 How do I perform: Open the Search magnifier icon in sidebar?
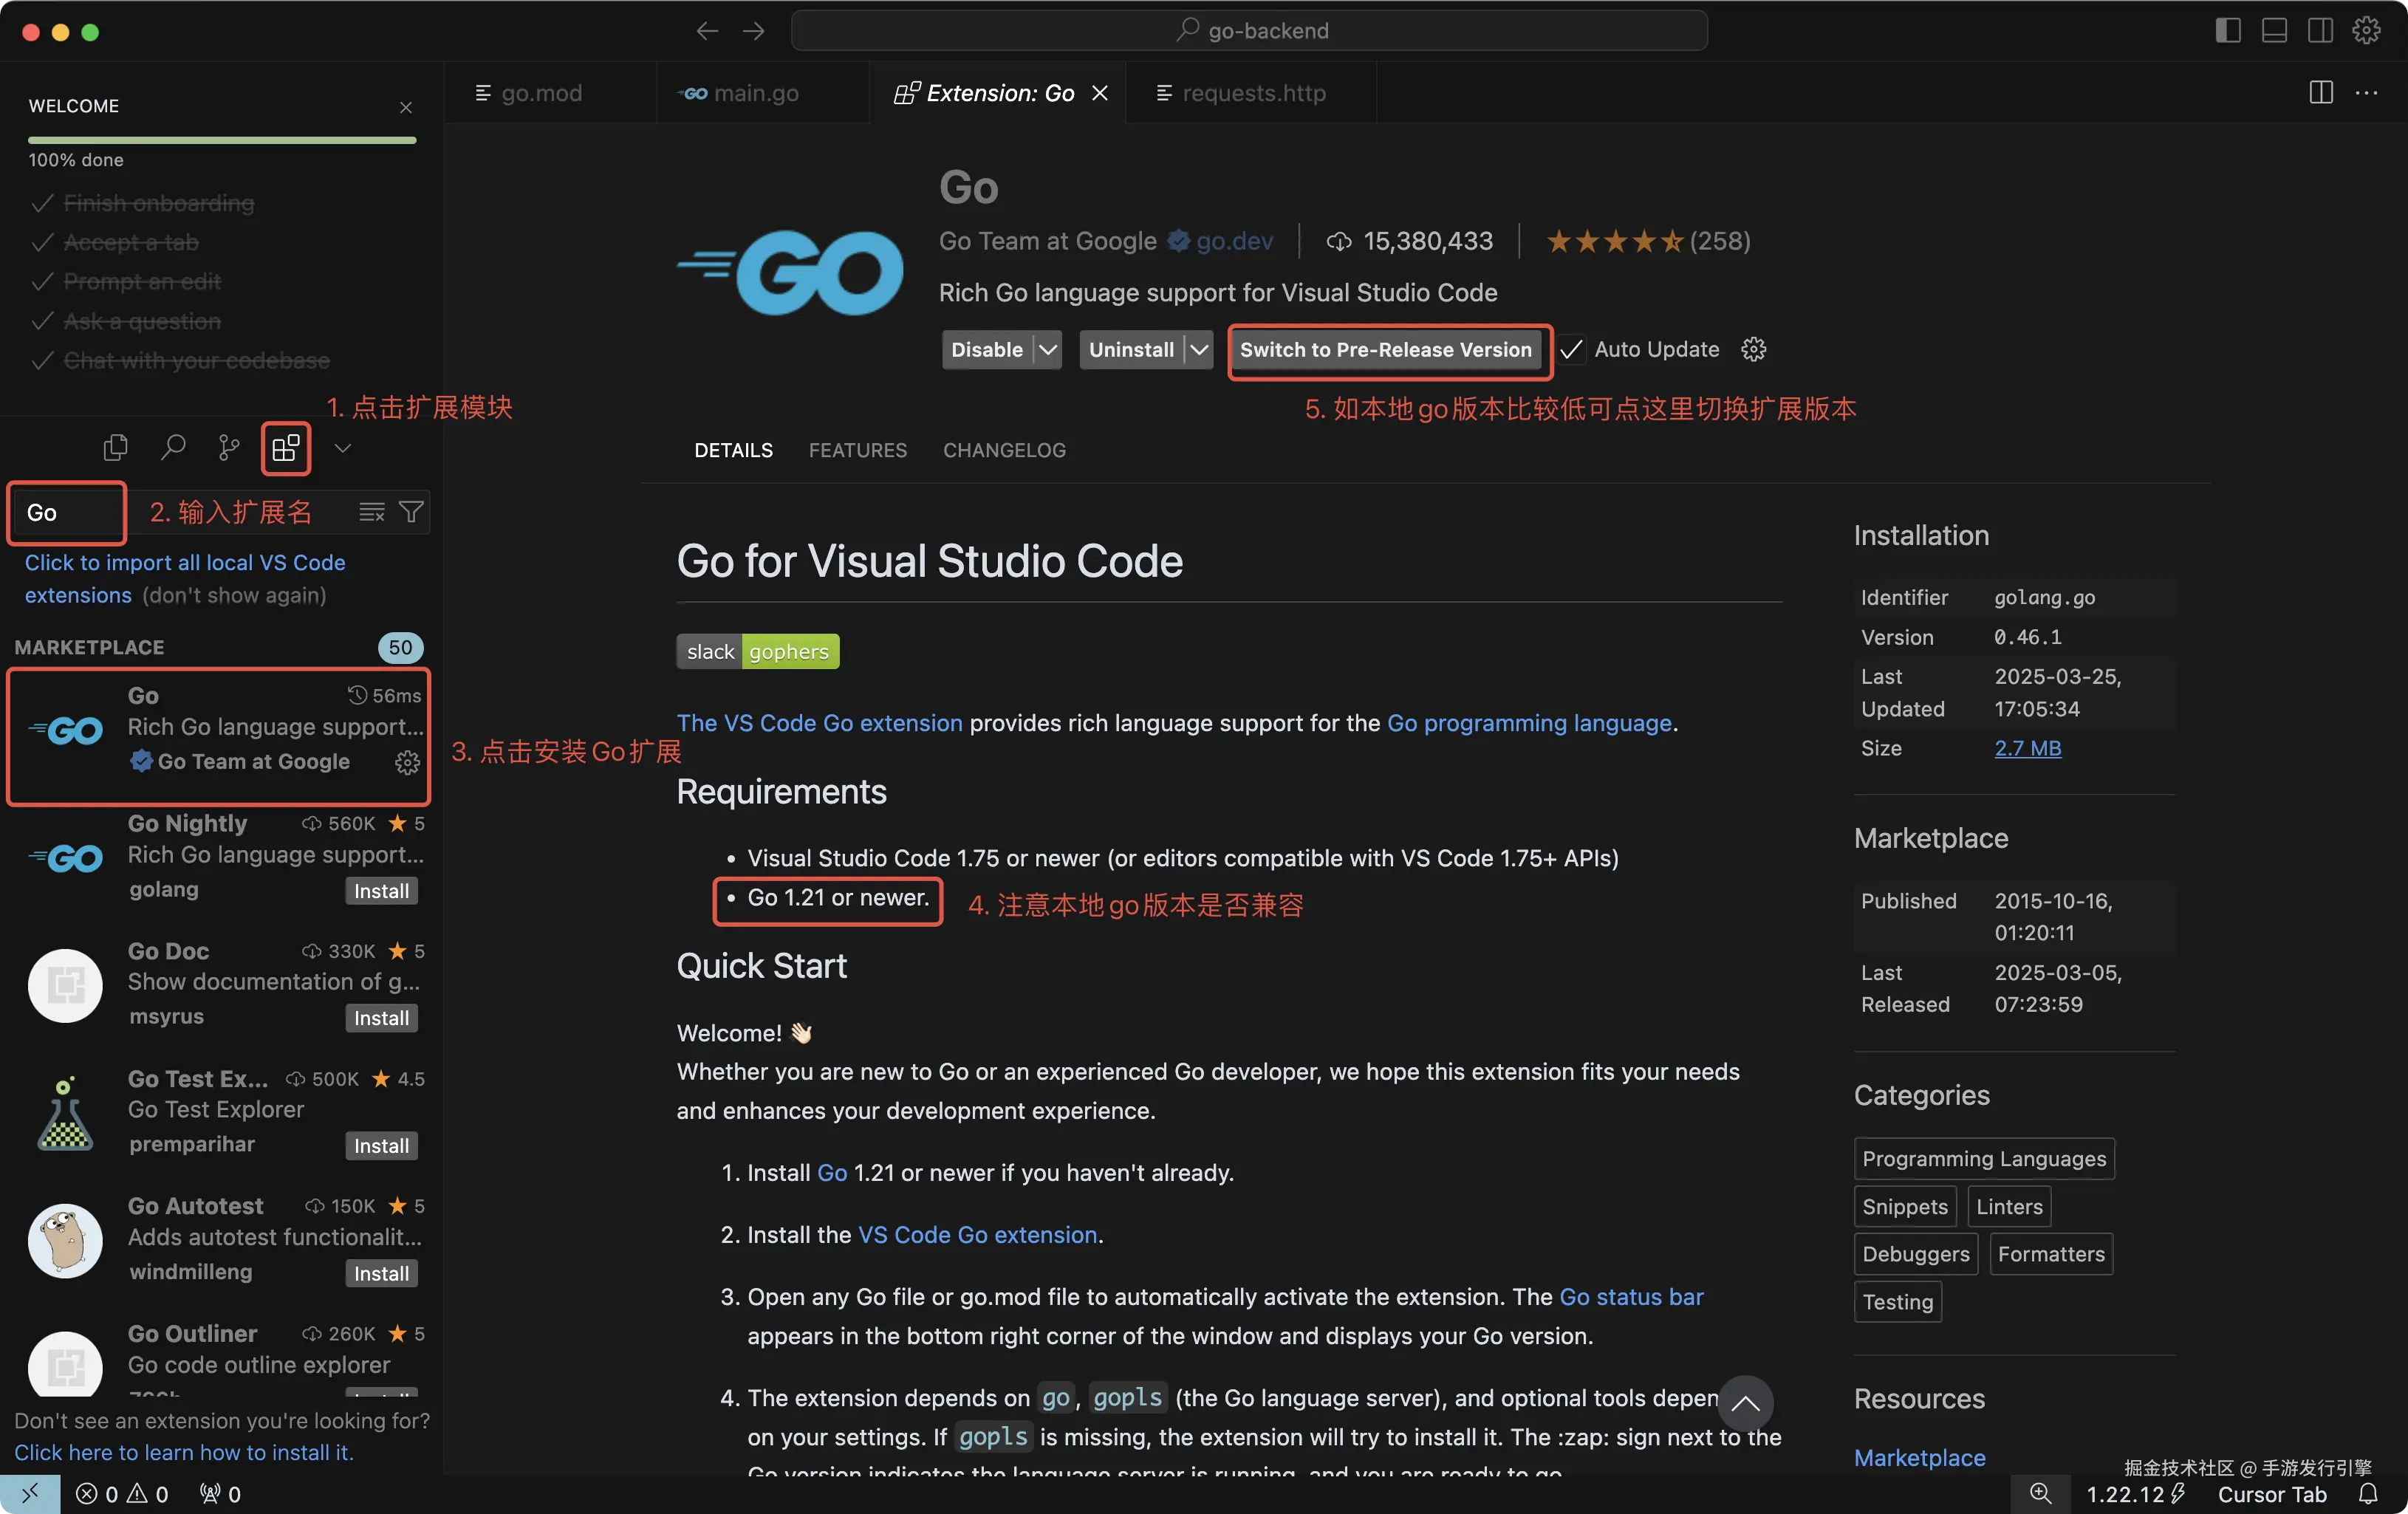173,447
